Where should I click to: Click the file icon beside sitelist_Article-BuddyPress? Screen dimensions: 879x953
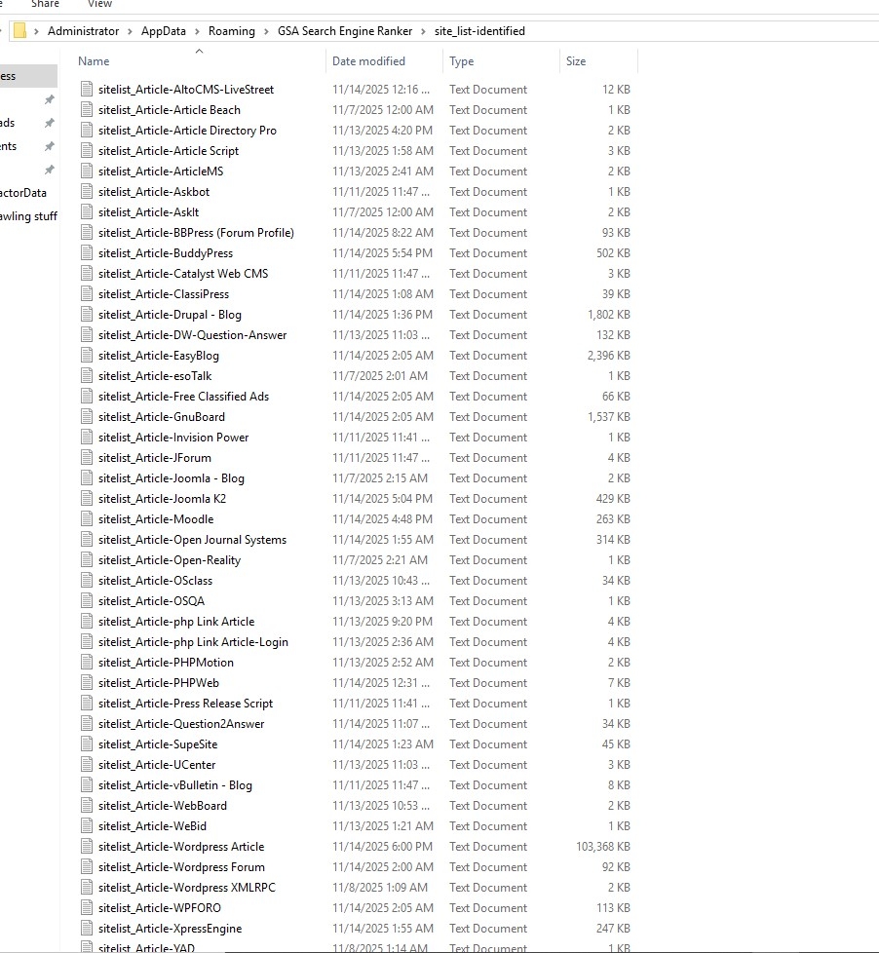coord(87,253)
